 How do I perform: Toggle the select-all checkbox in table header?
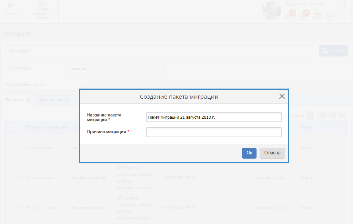[x=10, y=127]
